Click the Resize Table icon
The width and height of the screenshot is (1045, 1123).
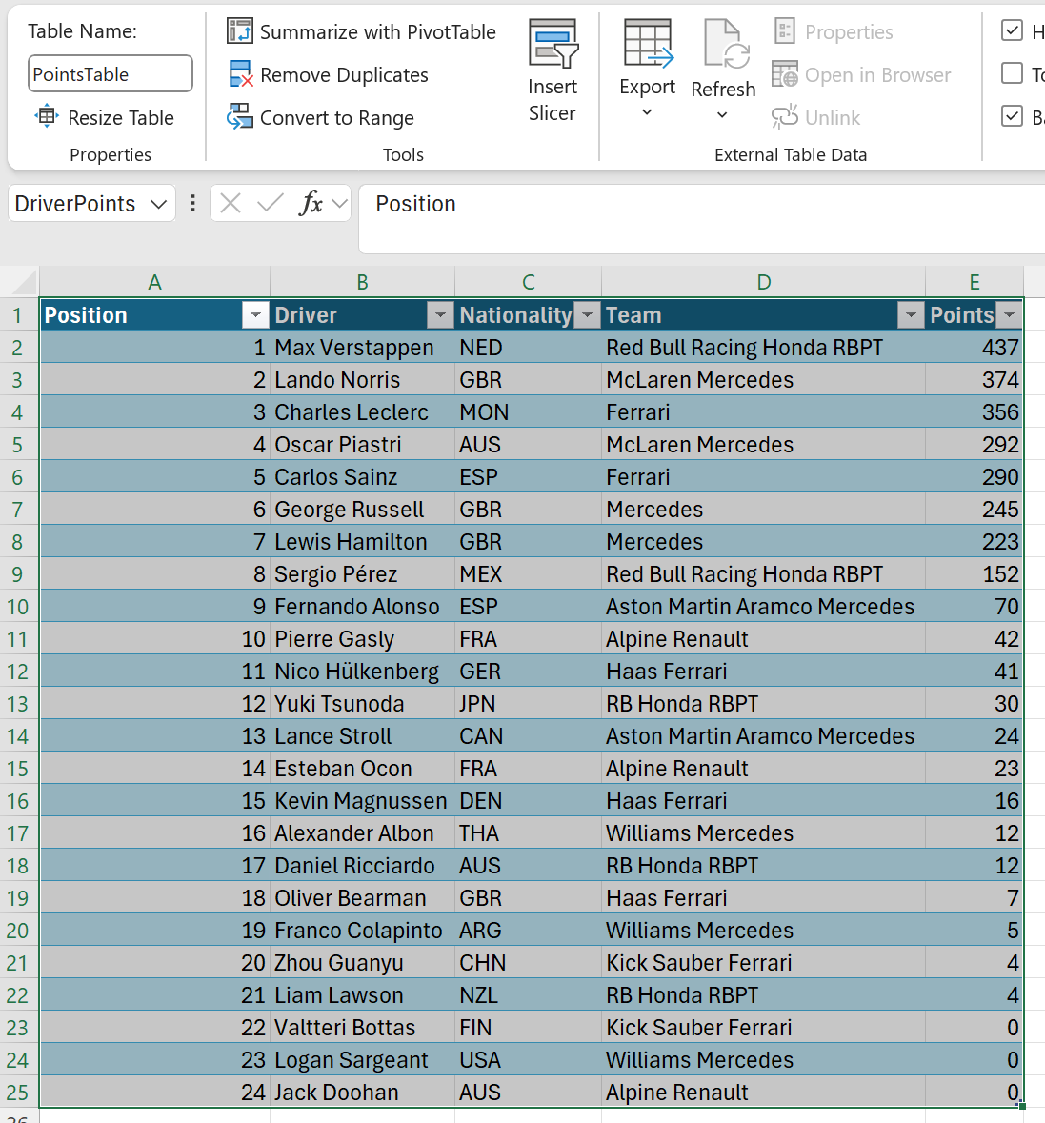47,117
